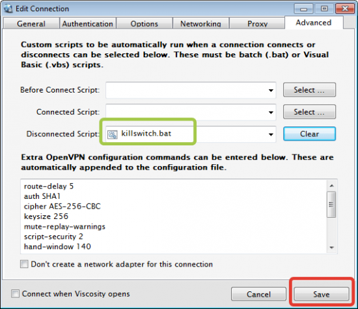Maximize the Edit Connection window
The width and height of the screenshot is (358, 309).
(324, 9)
